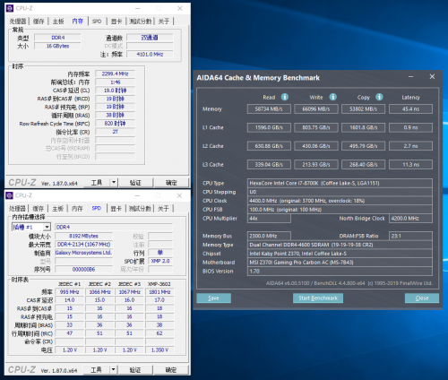Expand the 工具 arrow in the lower CPU-Z window
The width and height of the screenshot is (448, 380).
tap(113, 369)
